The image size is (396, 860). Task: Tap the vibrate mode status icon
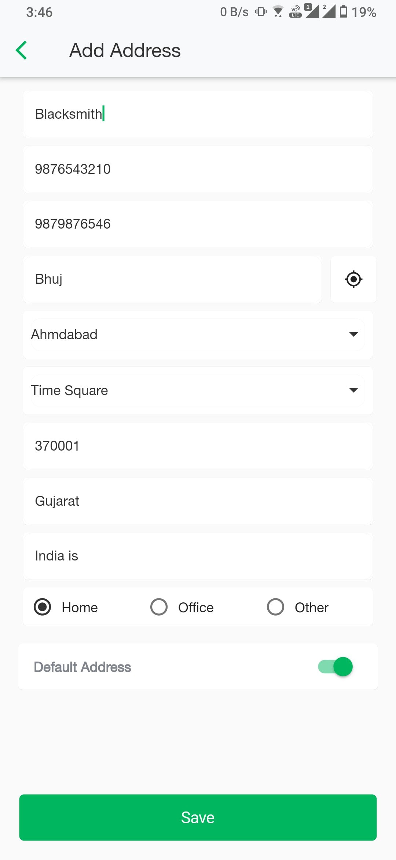pos(261,12)
